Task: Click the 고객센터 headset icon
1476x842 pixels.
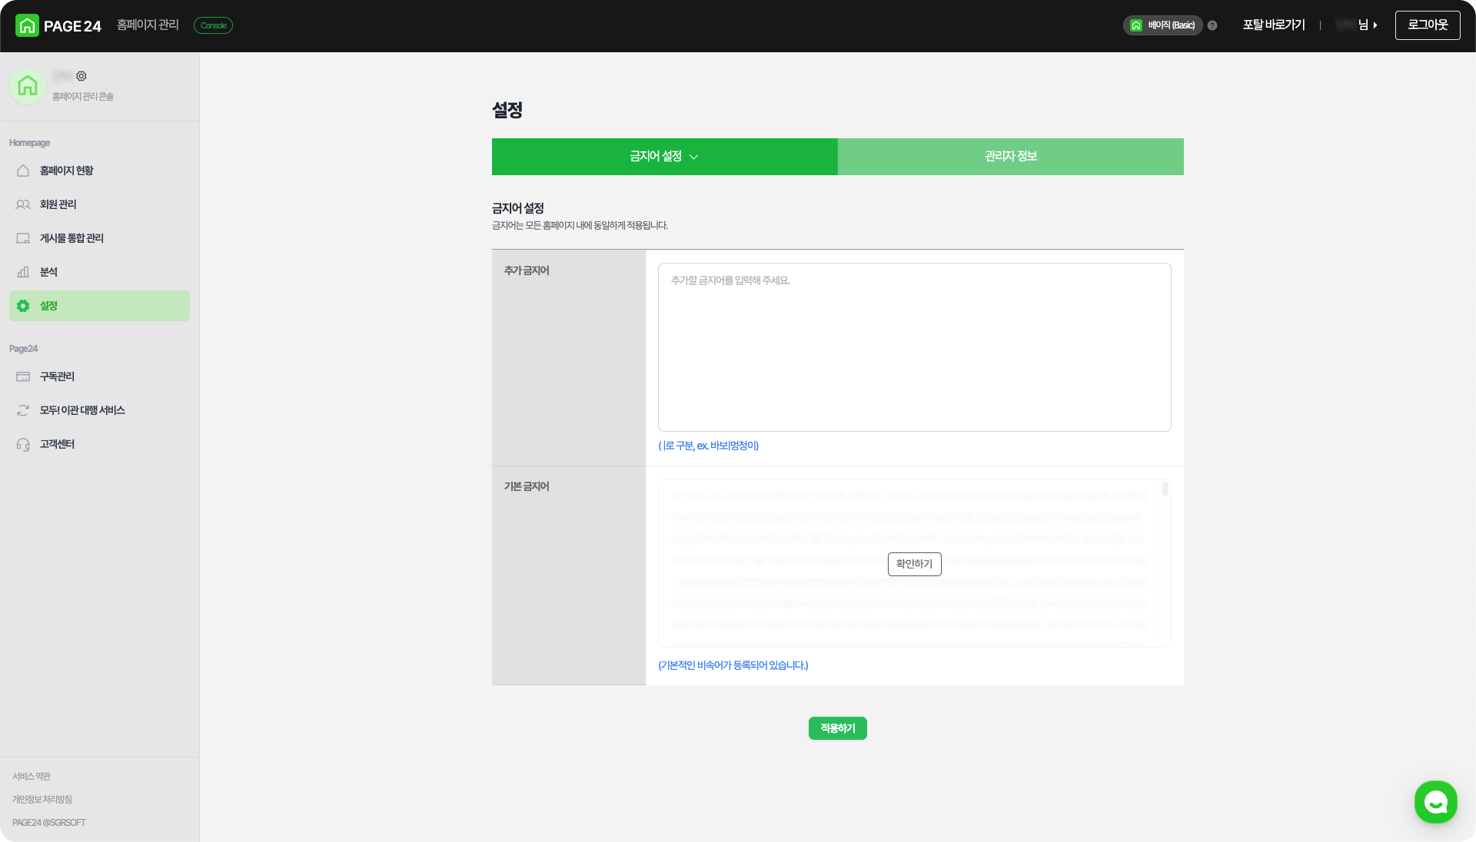Action: point(23,444)
